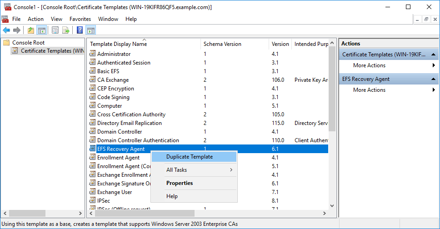Click tree pane horizontal scrollbar left arrow
The image size is (440, 229).
click(x=5, y=213)
